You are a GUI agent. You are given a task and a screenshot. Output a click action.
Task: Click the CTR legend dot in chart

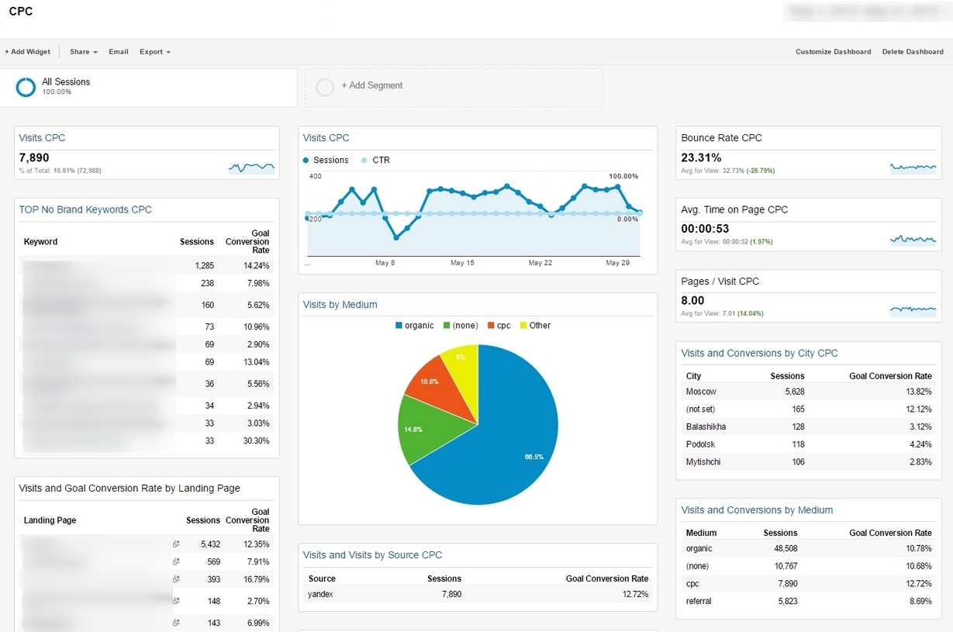click(364, 161)
